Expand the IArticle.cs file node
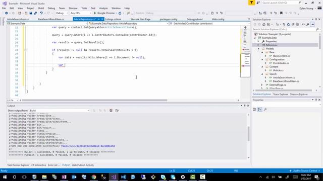 265,70
